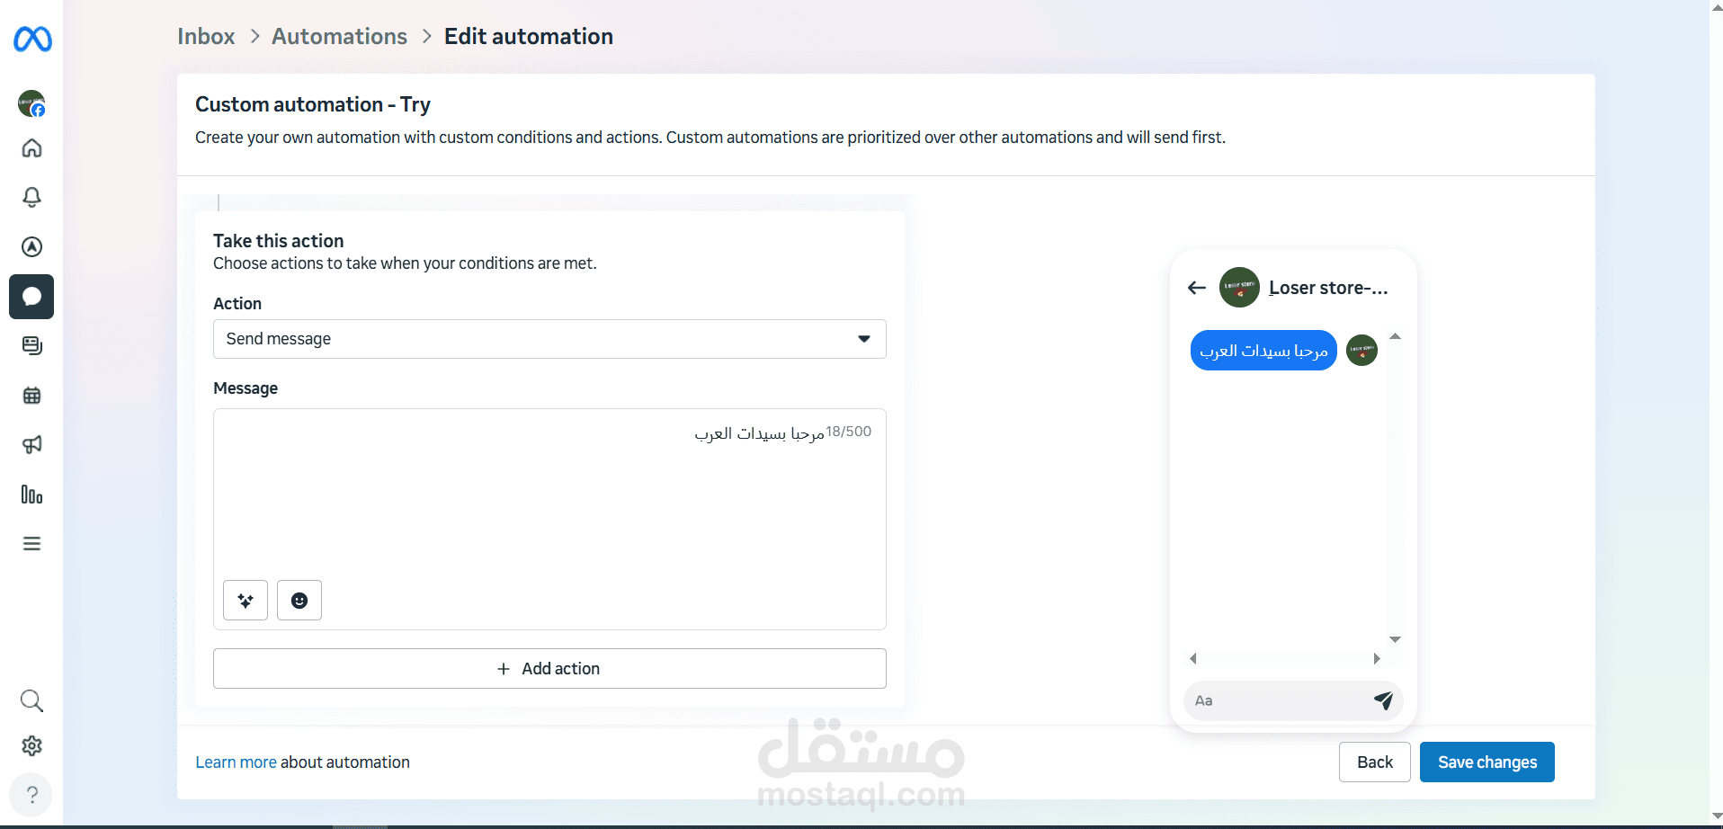Open the All tools hamburger menu
Viewport: 1723px width, 829px height.
click(x=31, y=544)
